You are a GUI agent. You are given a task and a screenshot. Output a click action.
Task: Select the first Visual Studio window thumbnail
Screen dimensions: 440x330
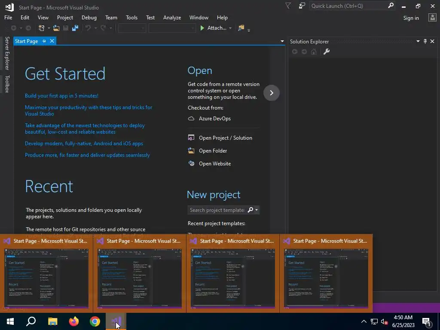tap(46, 273)
